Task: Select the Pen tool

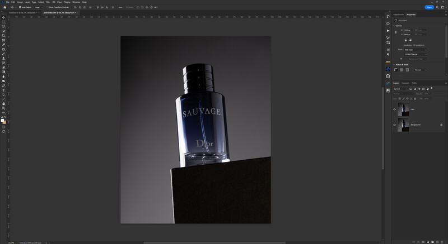Action: coord(3,85)
